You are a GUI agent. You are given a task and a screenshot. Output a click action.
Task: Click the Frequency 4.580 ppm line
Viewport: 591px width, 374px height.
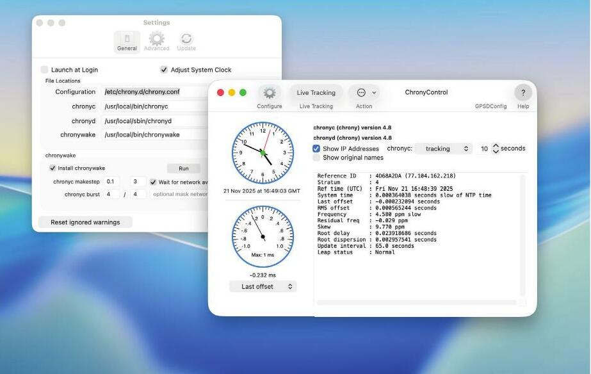pos(369,214)
